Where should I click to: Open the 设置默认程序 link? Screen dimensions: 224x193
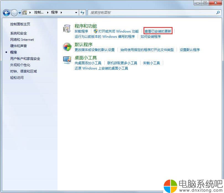pos(190,50)
